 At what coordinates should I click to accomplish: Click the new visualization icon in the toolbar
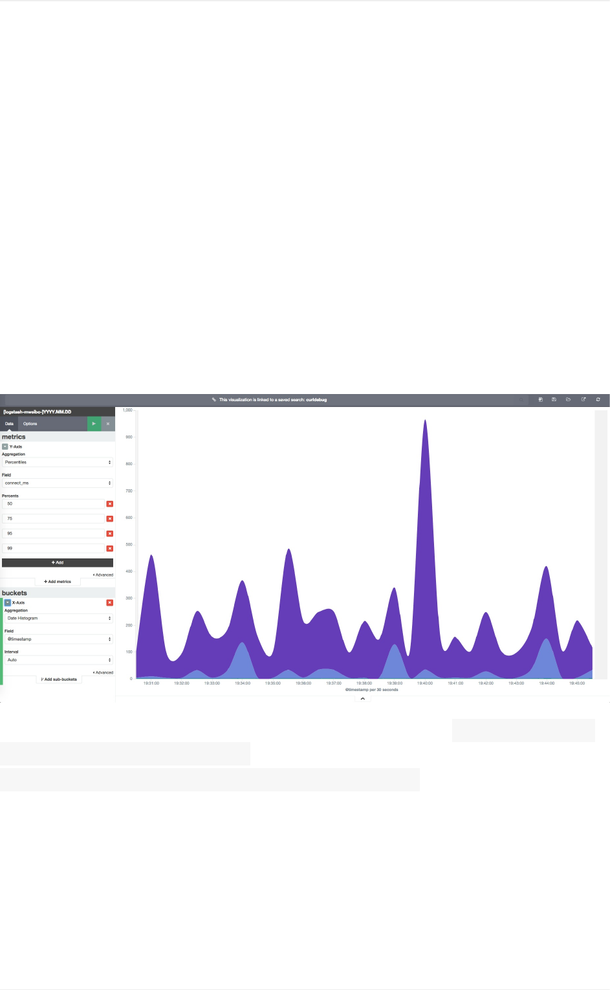pyautogui.click(x=540, y=400)
